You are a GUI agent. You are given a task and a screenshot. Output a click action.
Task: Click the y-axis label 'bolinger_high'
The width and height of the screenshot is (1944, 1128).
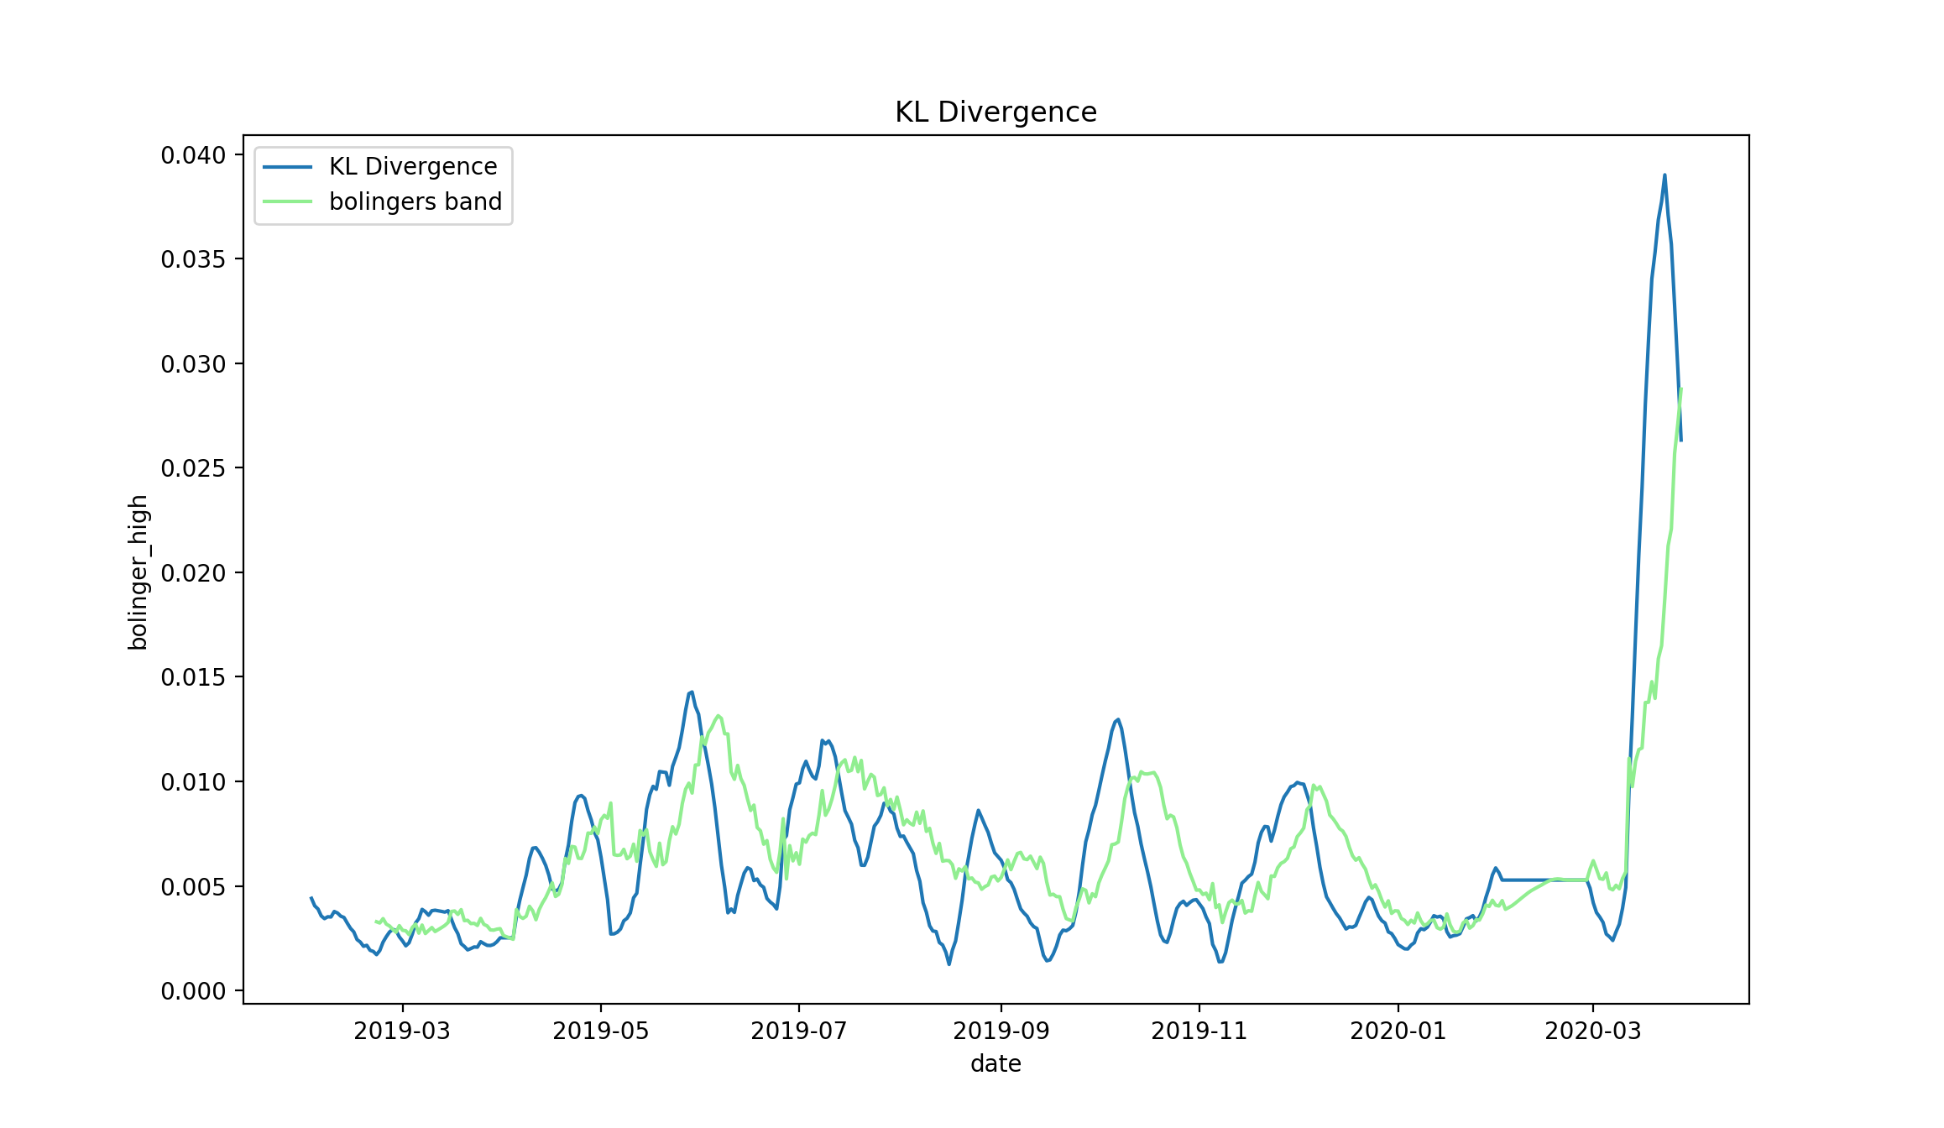coord(138,572)
